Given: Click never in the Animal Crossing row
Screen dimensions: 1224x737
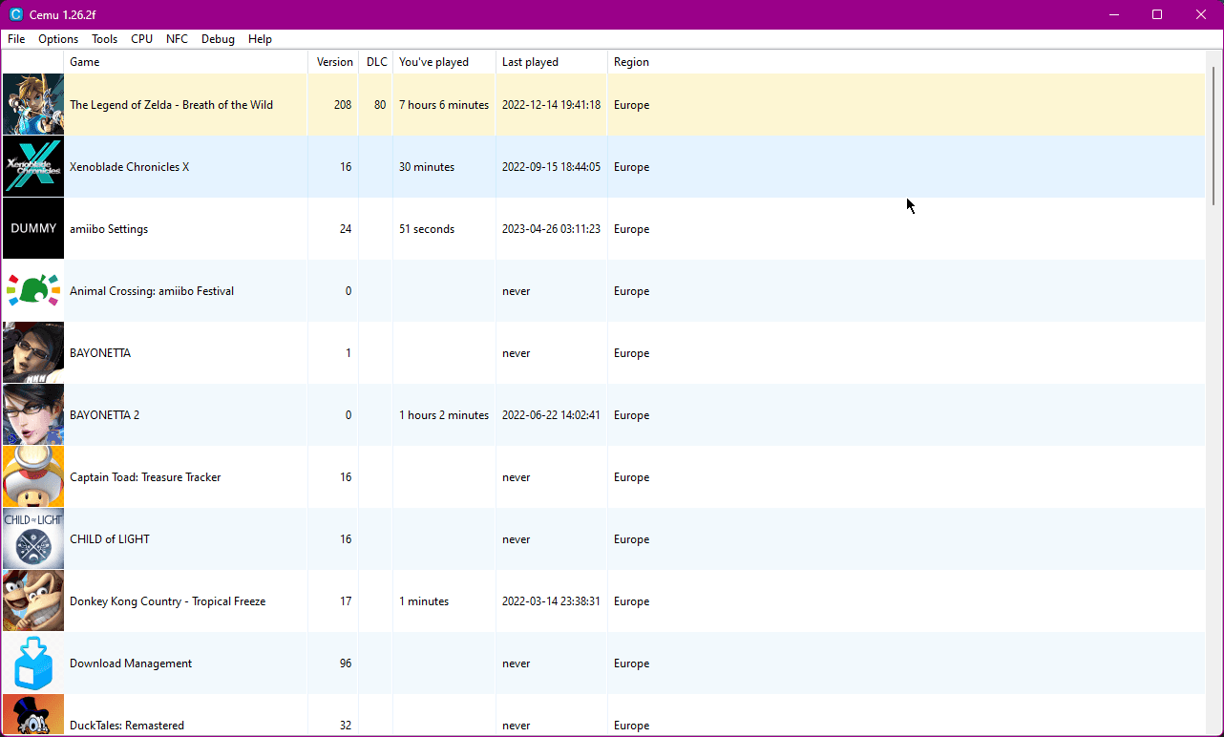Looking at the screenshot, I should [x=516, y=291].
